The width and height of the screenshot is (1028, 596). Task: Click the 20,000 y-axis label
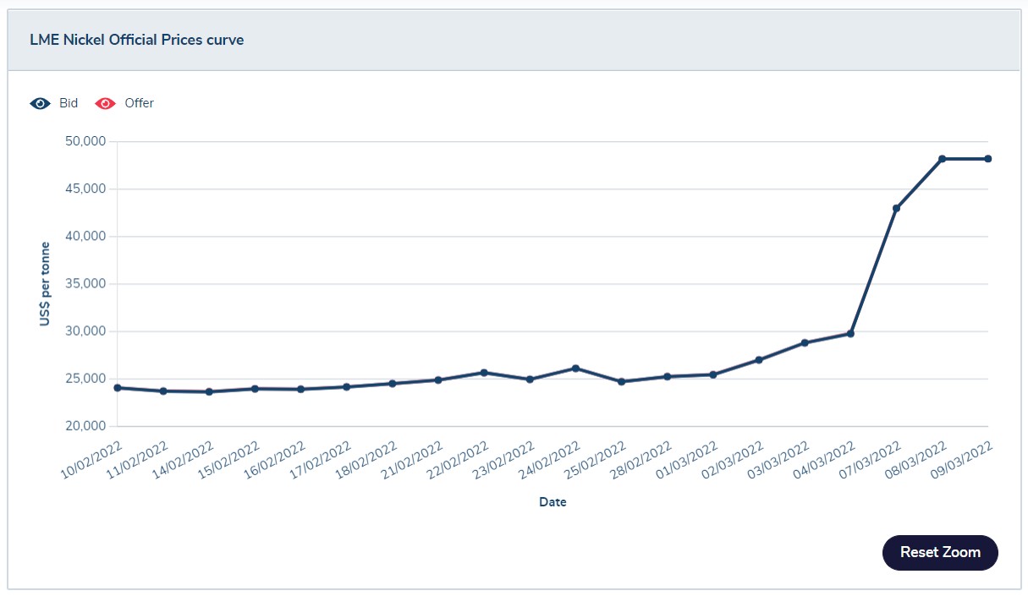85,426
